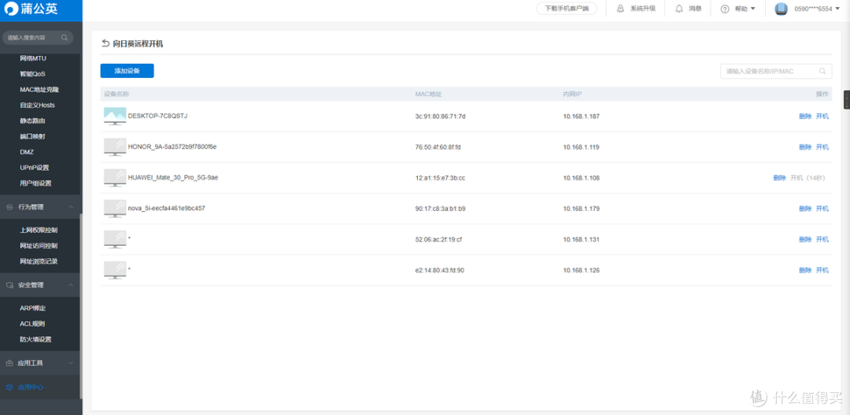Open UPnP设置 menu item
The width and height of the screenshot is (850, 415).
point(34,168)
